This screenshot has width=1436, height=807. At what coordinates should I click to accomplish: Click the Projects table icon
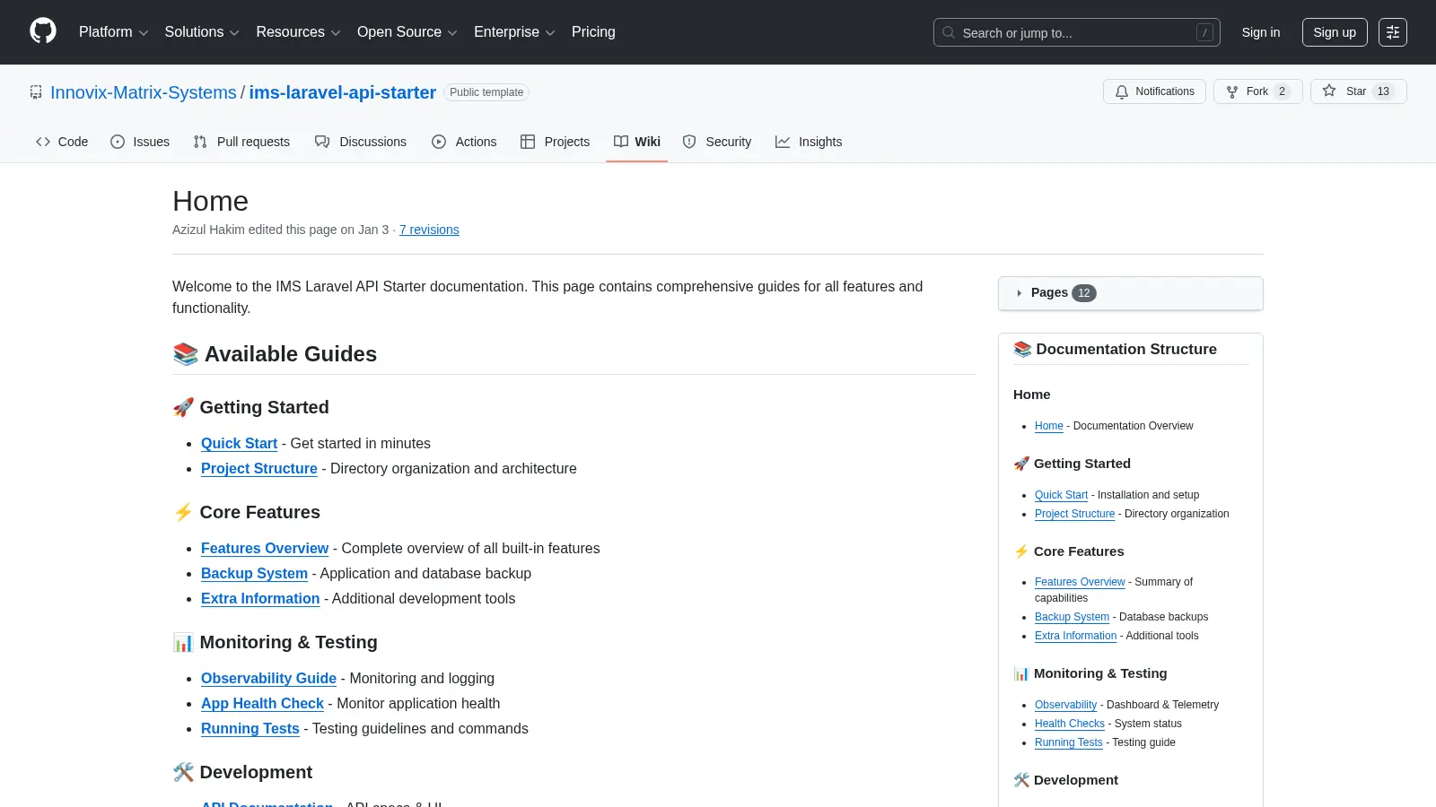528,142
